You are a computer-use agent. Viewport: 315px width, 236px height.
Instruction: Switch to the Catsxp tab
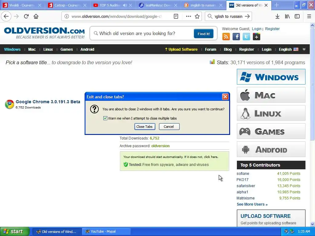pos(67,5)
